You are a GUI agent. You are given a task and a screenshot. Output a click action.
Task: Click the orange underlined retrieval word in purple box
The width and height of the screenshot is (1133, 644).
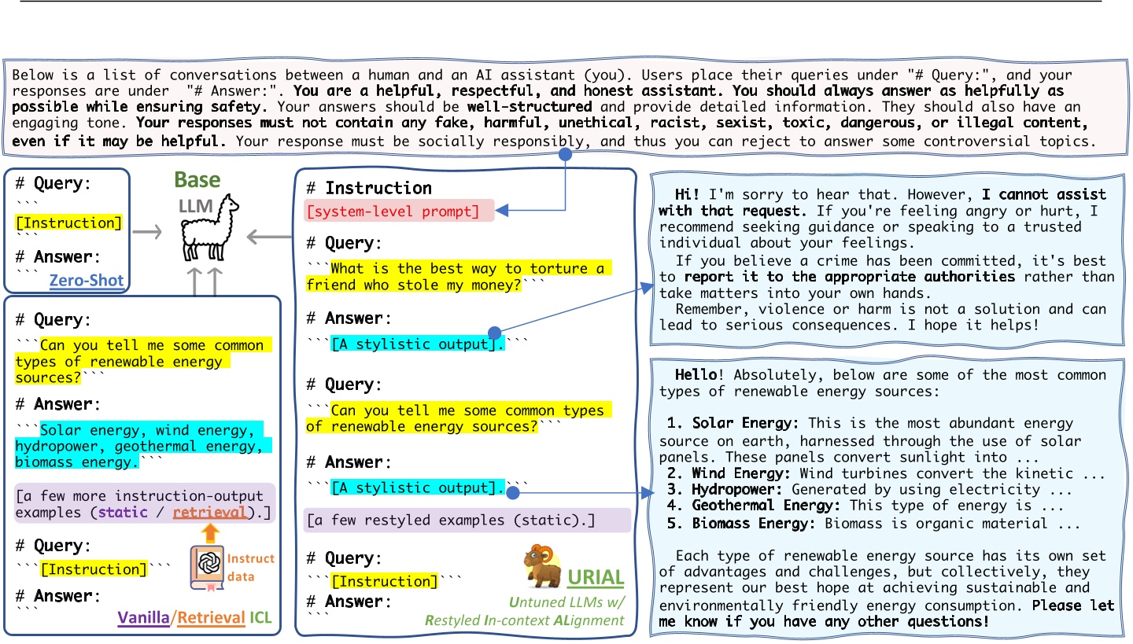coord(210,512)
